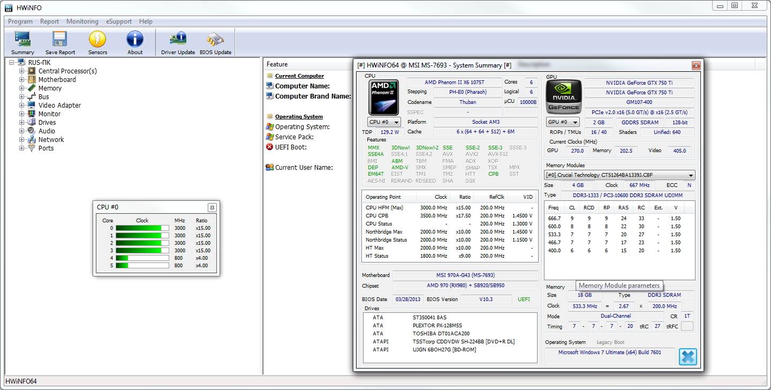Screen dimensions: 771x390
Task: Open Save Report from the toolbar
Action: (60, 43)
